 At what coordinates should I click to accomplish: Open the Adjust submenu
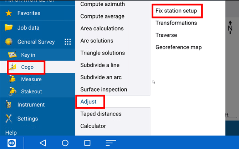(x=88, y=102)
